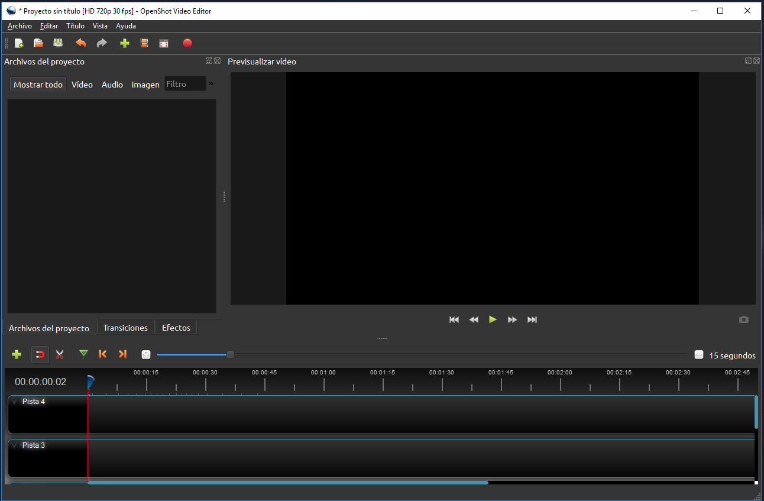Play the video preview
The width and height of the screenshot is (764, 501).
coord(493,319)
